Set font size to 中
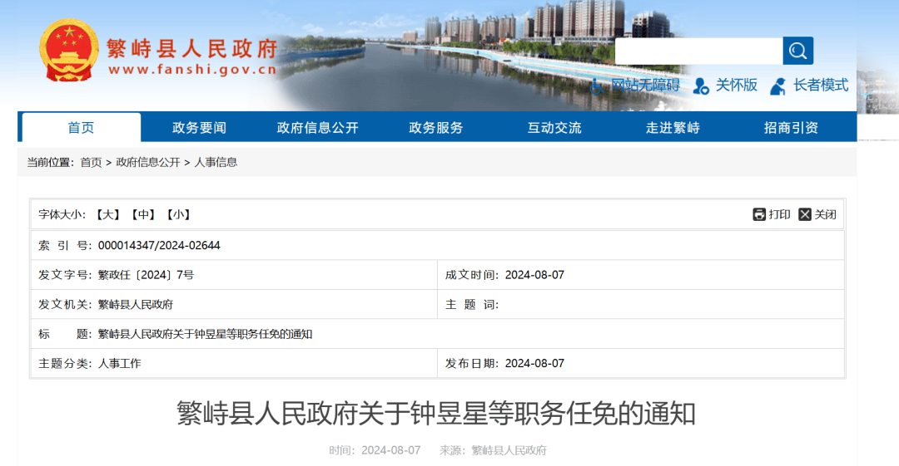Image resolution: width=899 pixels, height=466 pixels. tap(143, 214)
